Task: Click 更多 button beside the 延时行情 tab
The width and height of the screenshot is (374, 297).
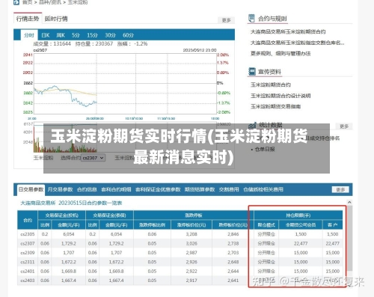Action: click(226, 20)
